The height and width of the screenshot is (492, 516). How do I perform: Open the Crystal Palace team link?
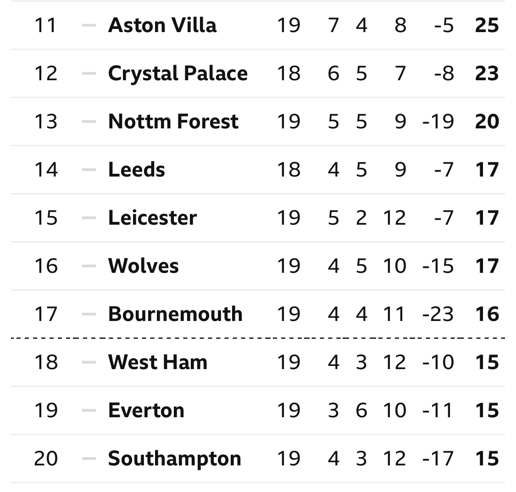tap(178, 73)
